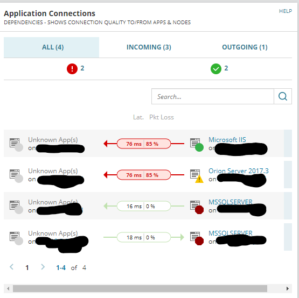
Task: Open MSSQLSERVER link in 16 ms row
Action: [x=231, y=202]
